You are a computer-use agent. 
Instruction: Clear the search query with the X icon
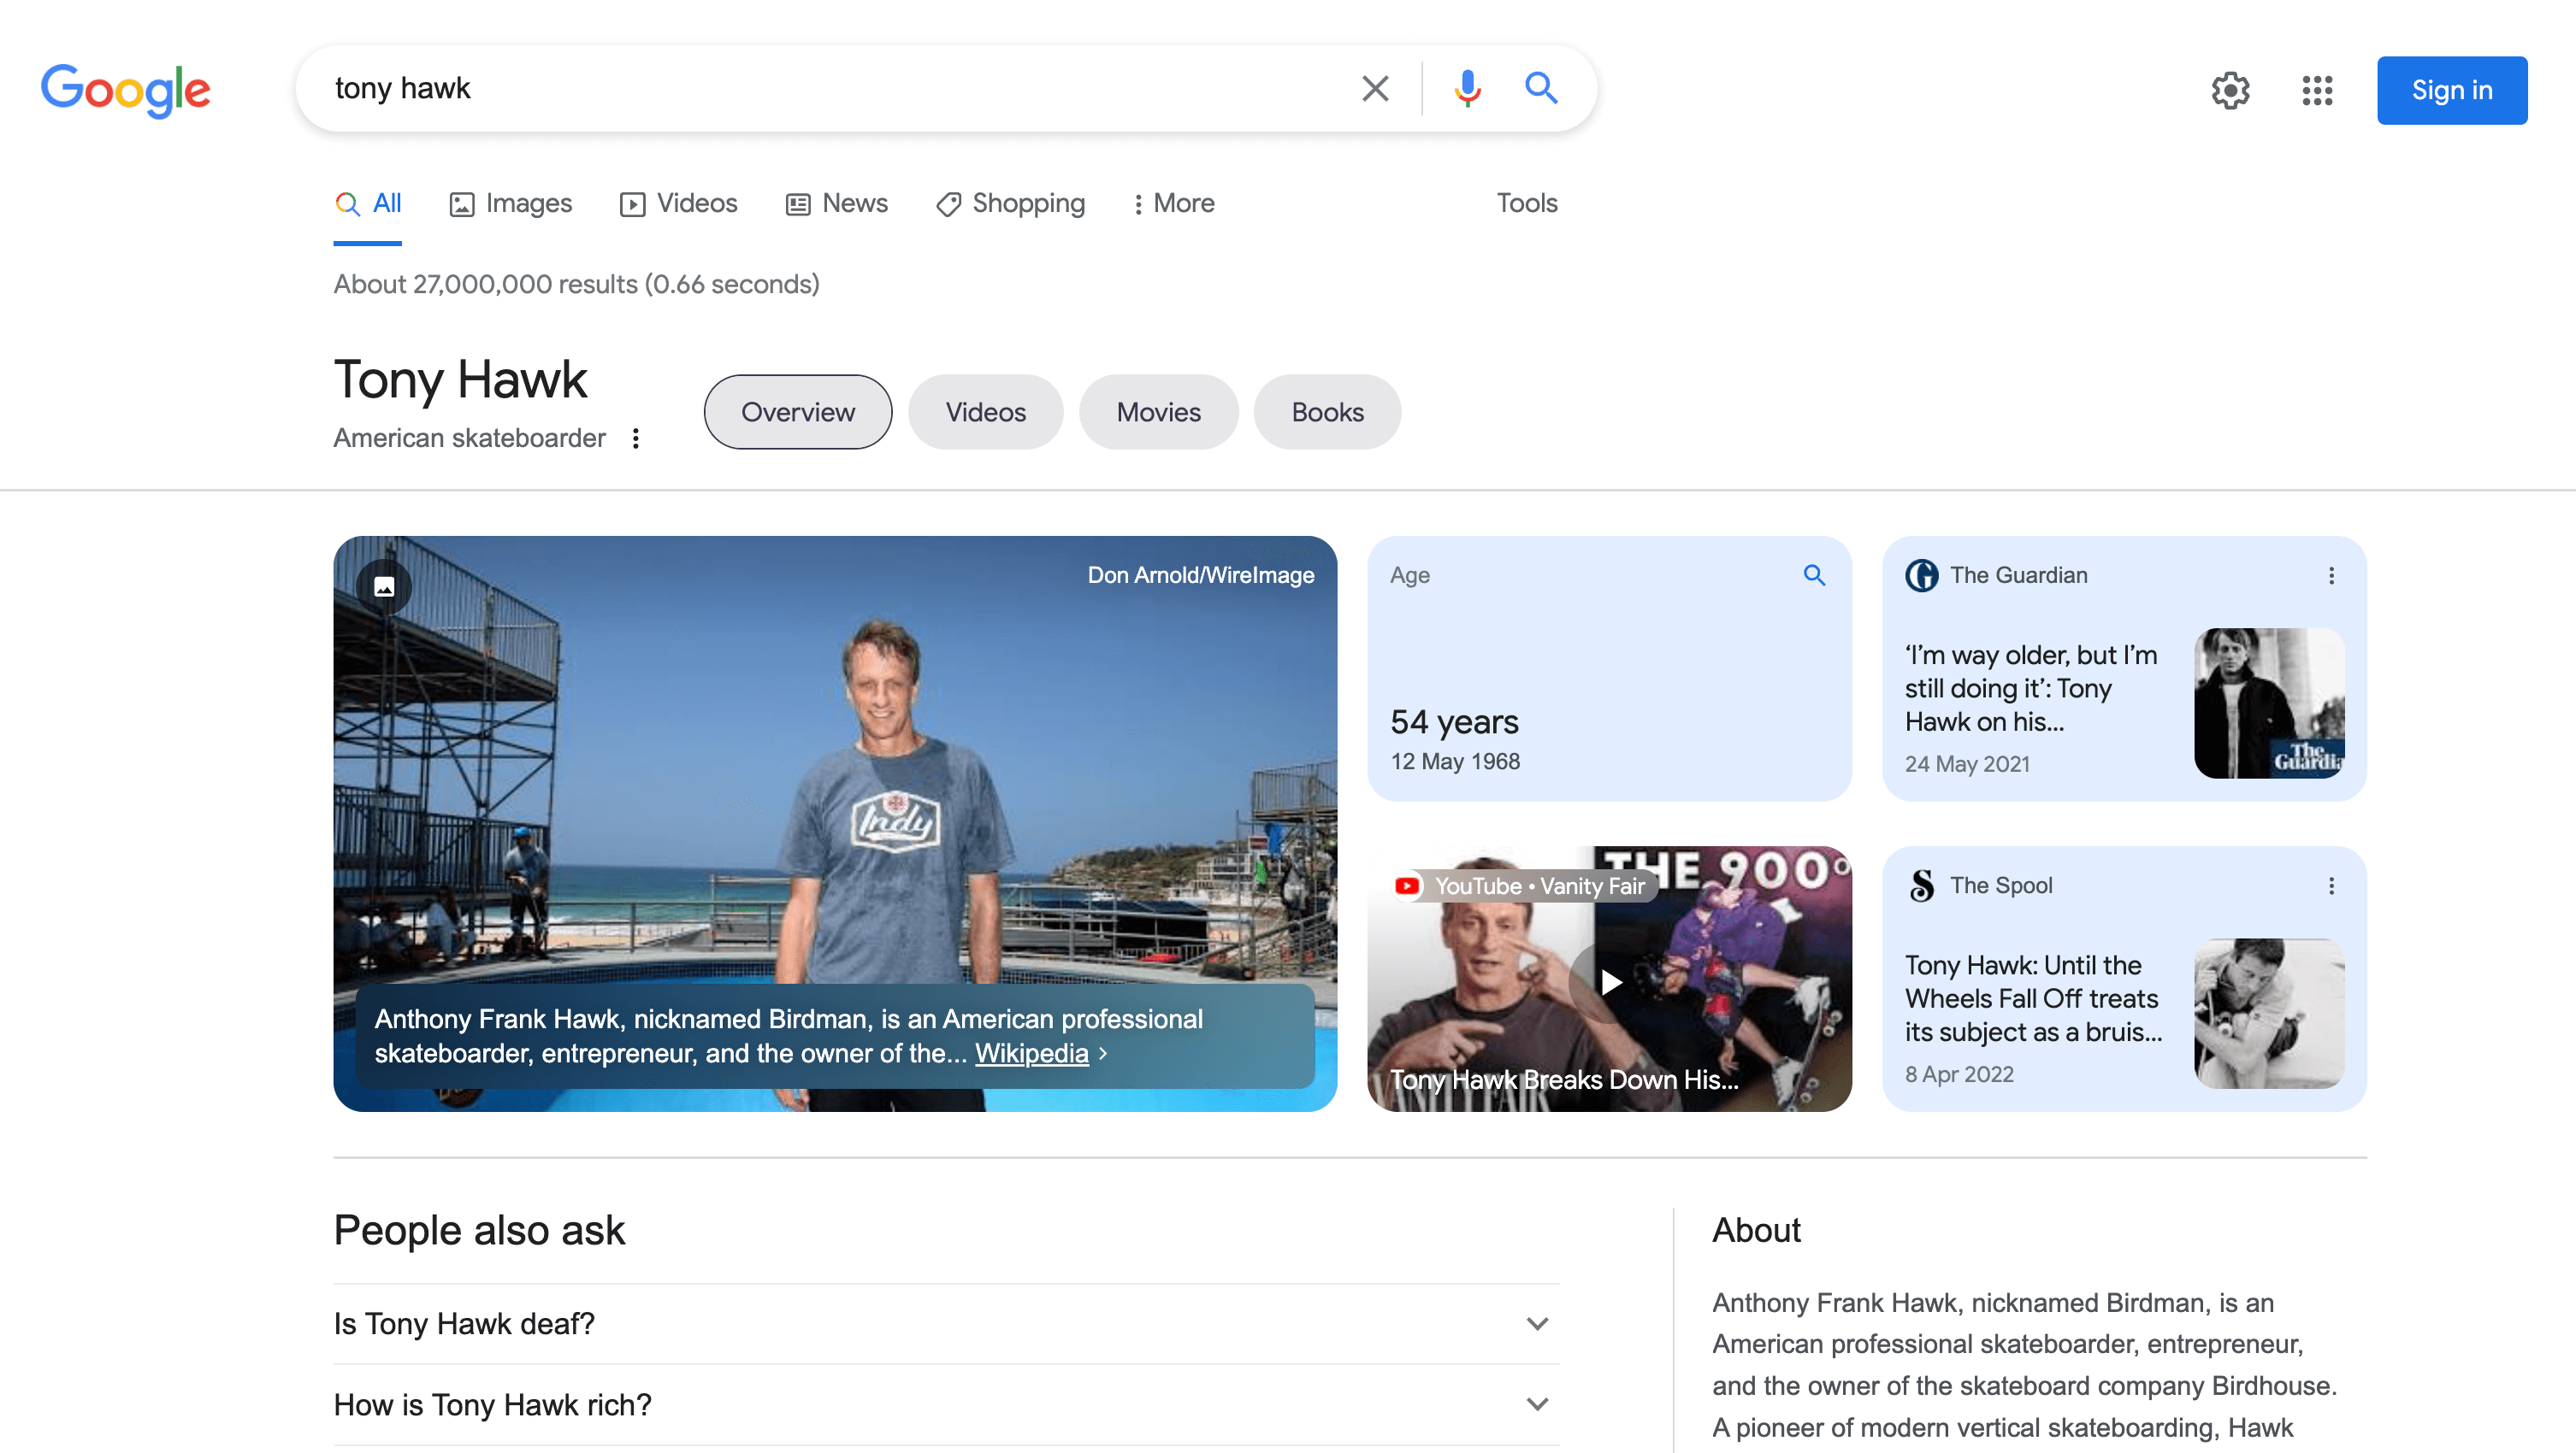[x=1375, y=88]
